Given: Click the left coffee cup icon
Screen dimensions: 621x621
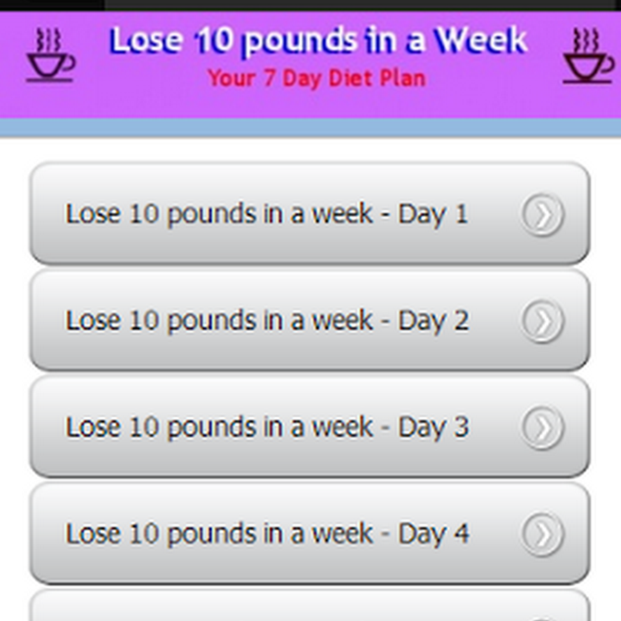Looking at the screenshot, I should pos(50,56).
